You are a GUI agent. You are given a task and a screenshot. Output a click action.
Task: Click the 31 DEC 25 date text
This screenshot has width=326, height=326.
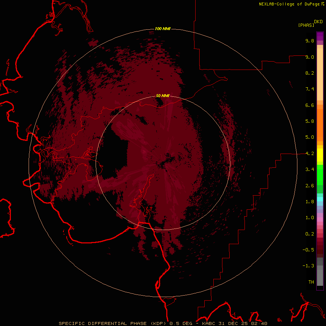point(234,323)
